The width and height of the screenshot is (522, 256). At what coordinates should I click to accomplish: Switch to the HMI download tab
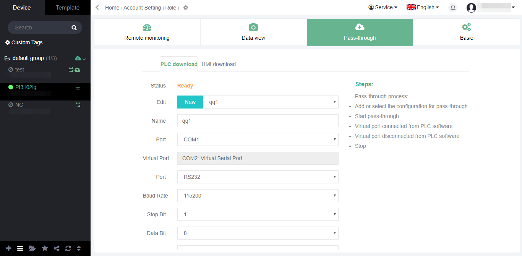[219, 64]
